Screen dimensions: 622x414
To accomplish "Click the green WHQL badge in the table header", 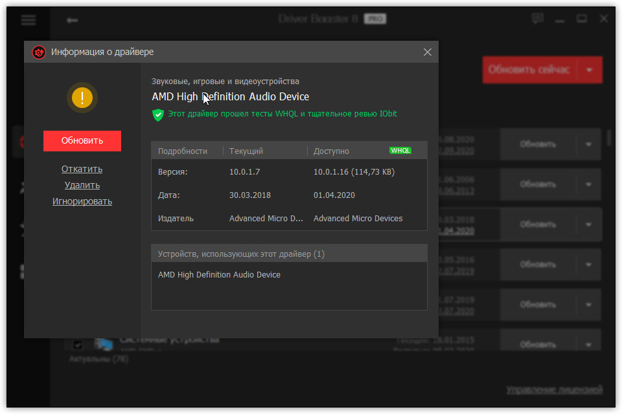I will (x=400, y=151).
